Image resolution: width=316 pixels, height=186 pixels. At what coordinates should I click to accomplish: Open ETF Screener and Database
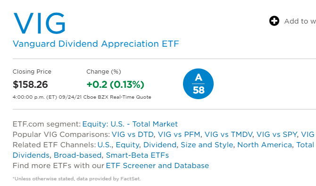[x=157, y=166]
